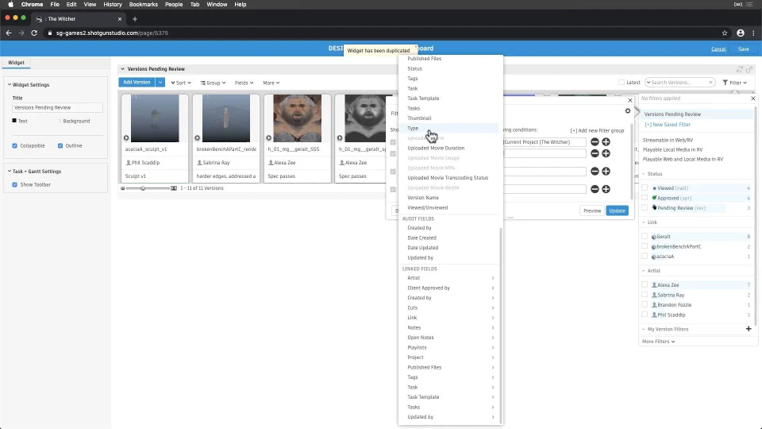Choose Date Created under Audit Fields
Viewport: 762px width, 429px height.
click(448, 238)
